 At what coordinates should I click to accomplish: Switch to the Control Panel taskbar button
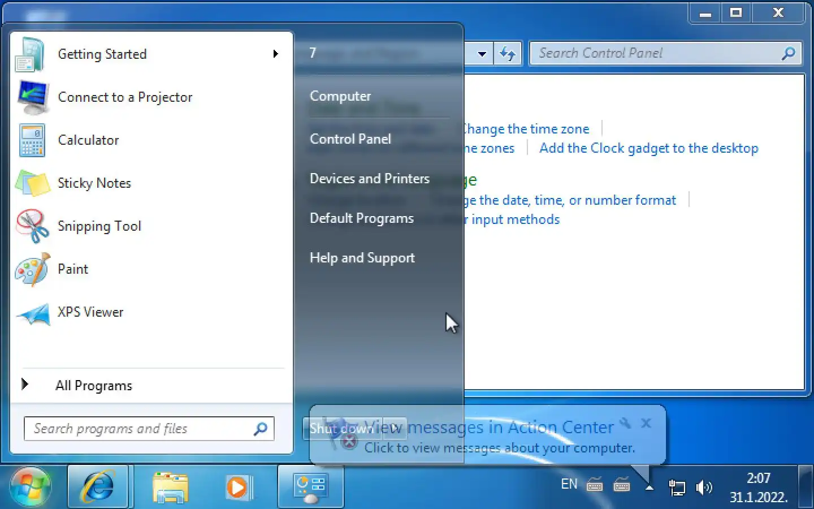click(x=310, y=488)
